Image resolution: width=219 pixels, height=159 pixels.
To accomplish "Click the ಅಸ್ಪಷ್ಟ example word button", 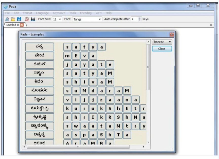I will point(40,135).
